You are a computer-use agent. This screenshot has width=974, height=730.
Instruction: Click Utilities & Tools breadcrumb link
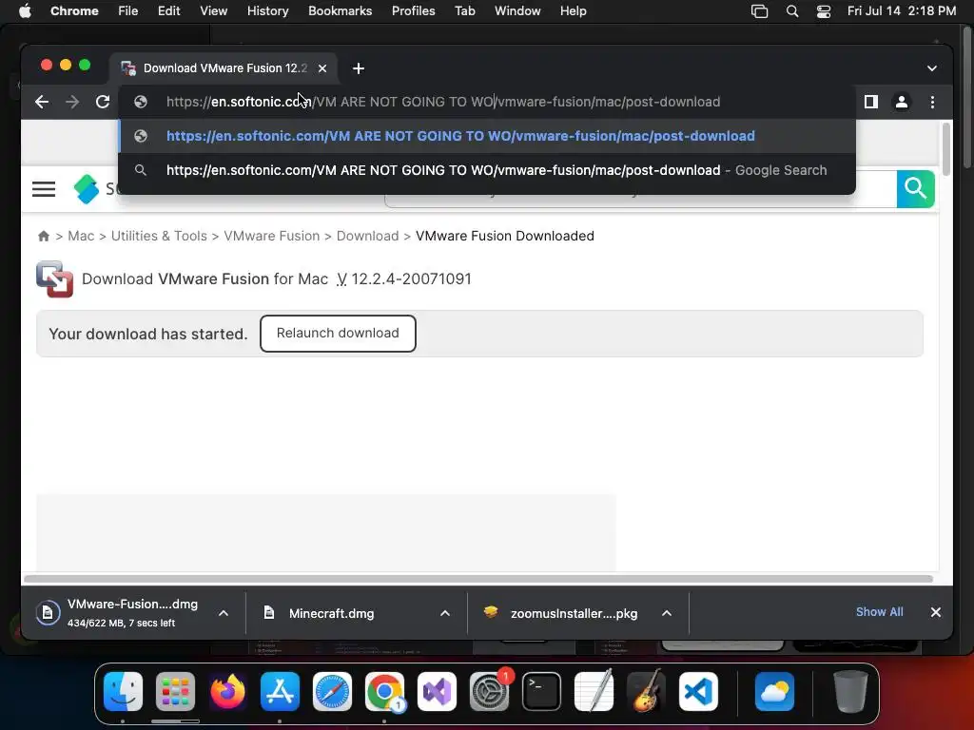tap(159, 236)
